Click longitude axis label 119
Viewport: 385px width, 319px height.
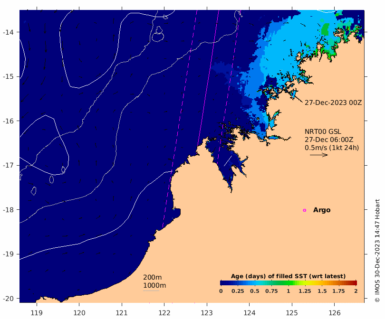(x=37, y=313)
